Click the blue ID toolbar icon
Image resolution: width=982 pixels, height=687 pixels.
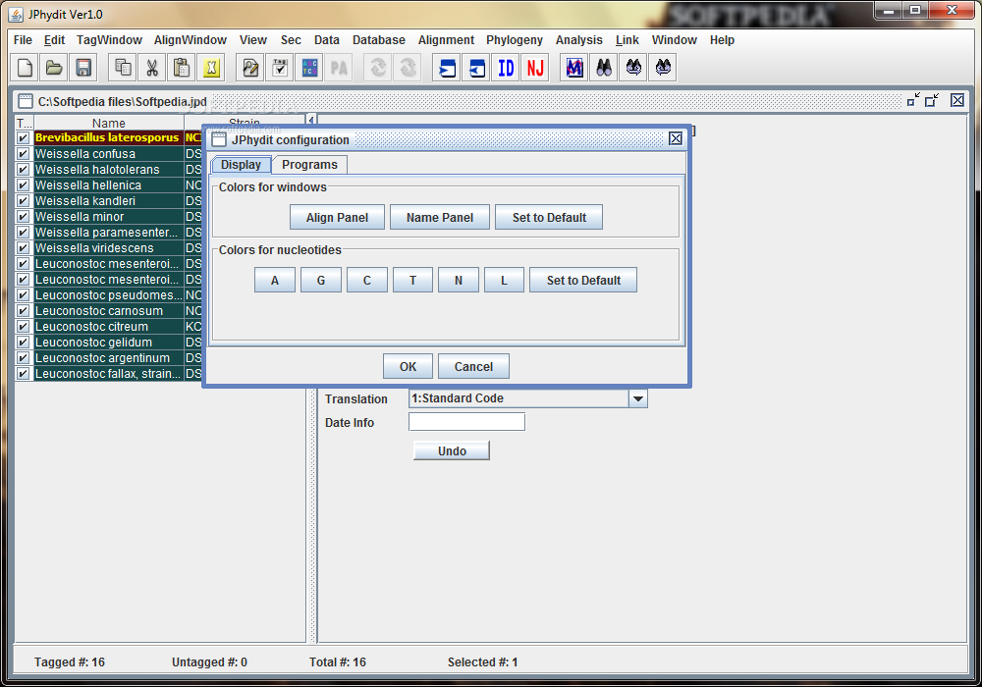506,68
